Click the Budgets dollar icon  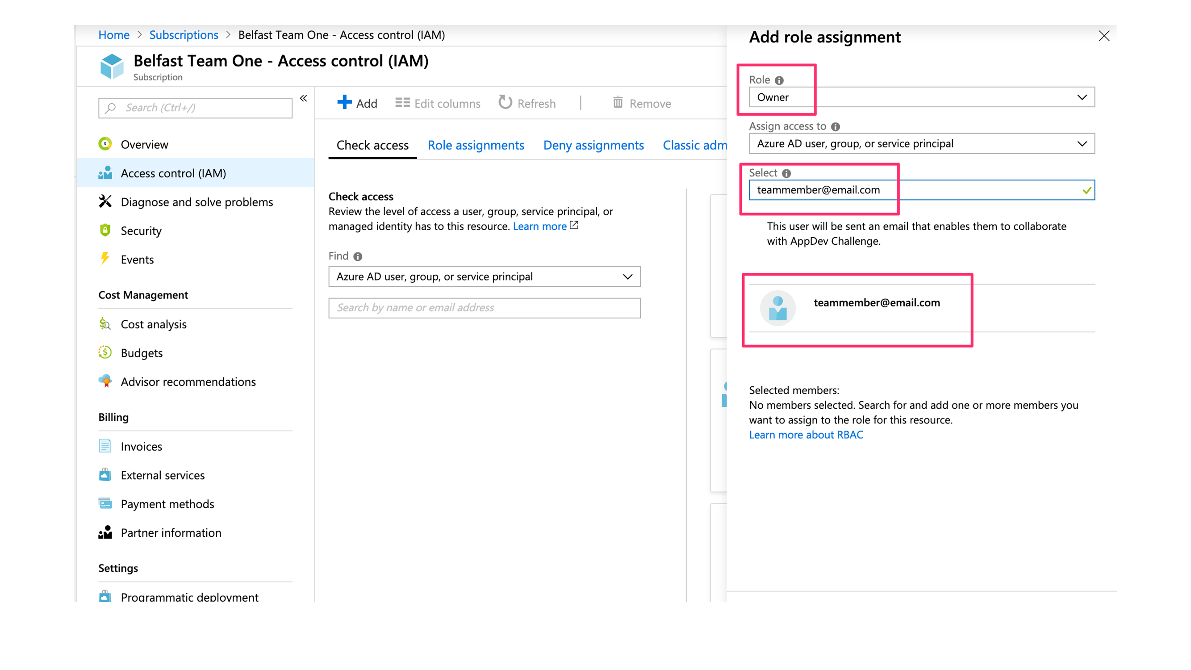coord(105,352)
